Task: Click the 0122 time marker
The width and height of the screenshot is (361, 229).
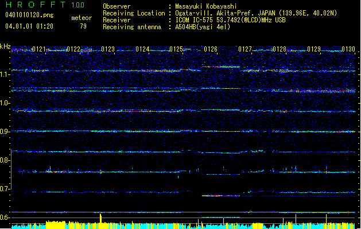Action: click(73, 49)
